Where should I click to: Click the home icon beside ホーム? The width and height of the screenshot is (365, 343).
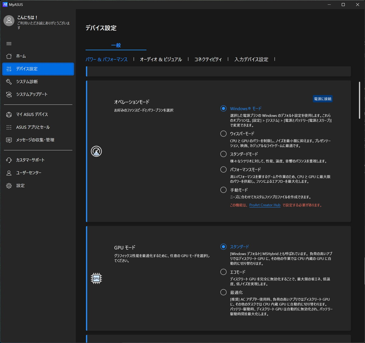(9, 56)
